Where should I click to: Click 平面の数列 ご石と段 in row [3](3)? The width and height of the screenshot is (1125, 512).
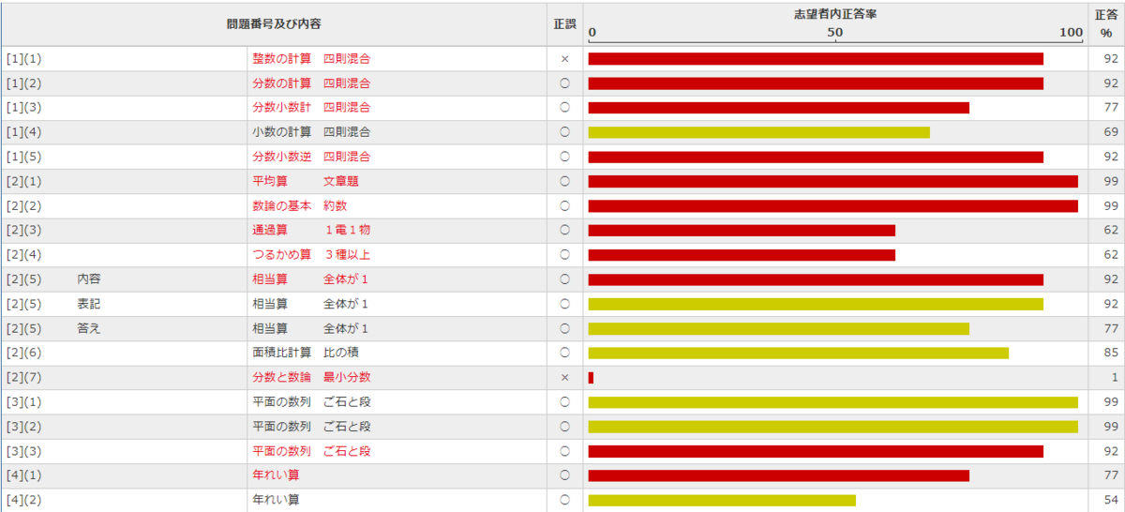coord(311,451)
